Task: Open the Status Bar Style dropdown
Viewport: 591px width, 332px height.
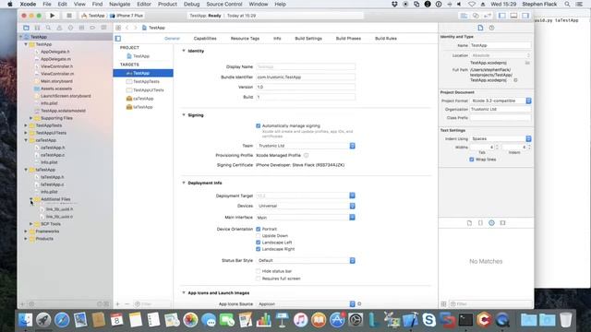Action: (x=306, y=260)
